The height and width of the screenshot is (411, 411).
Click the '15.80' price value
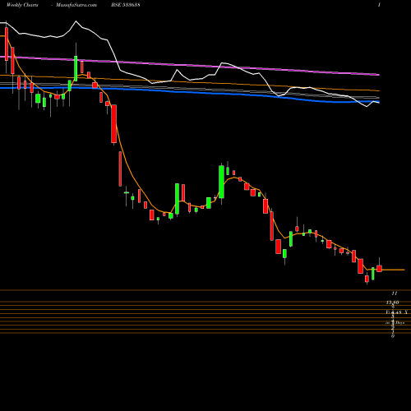[x=392, y=302]
